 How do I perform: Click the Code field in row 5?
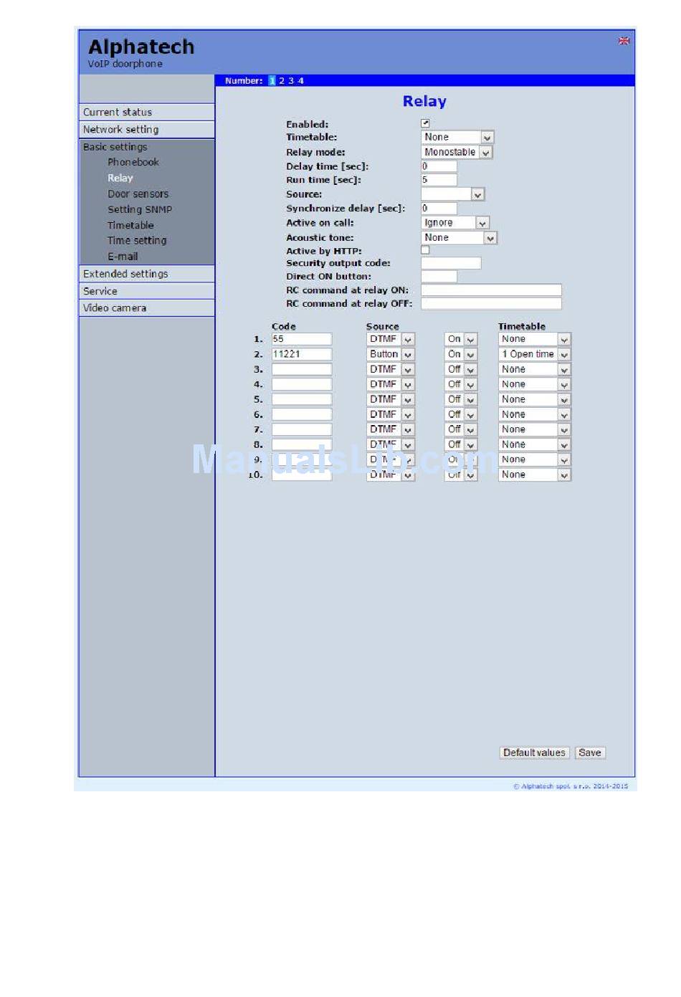[x=302, y=399]
